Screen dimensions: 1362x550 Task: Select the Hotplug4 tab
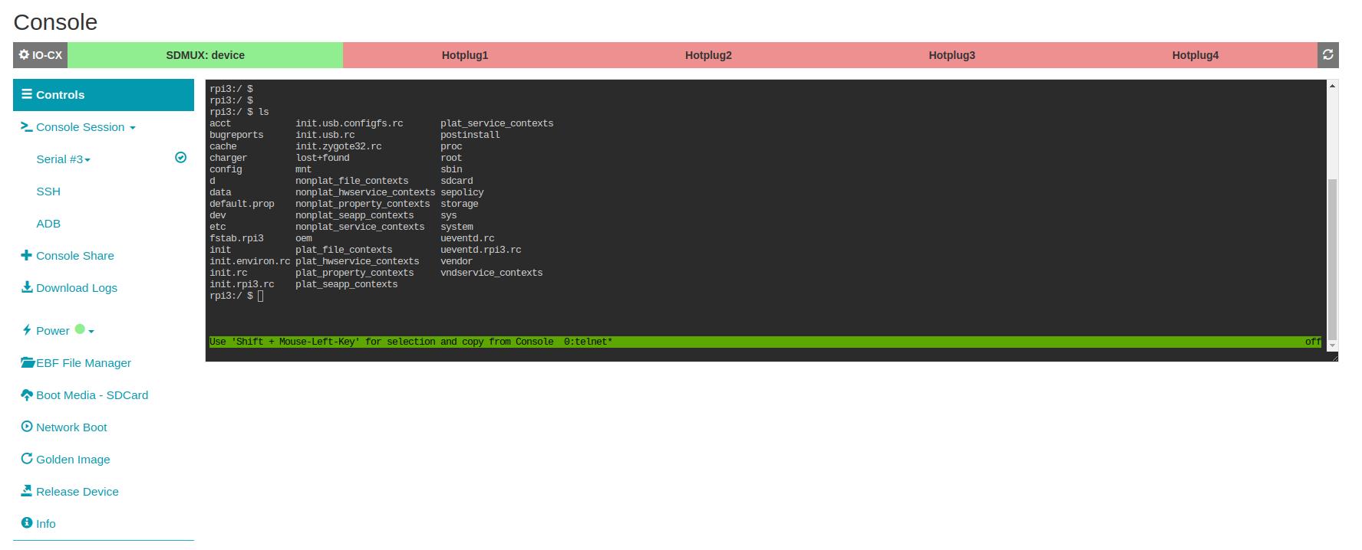1195,55
